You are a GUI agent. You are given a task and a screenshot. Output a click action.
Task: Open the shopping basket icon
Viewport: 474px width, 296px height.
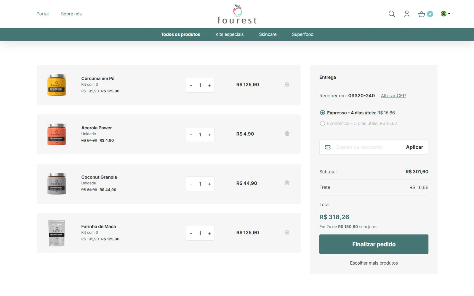pos(422,14)
